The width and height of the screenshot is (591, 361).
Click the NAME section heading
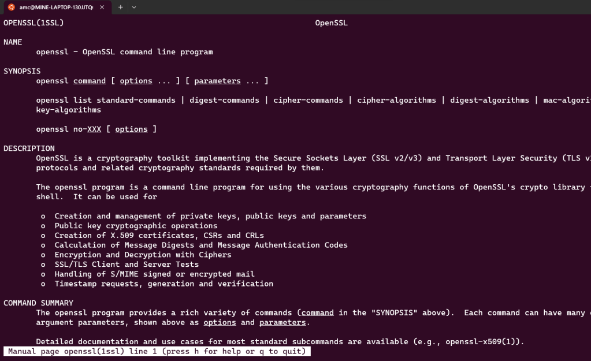coord(13,42)
